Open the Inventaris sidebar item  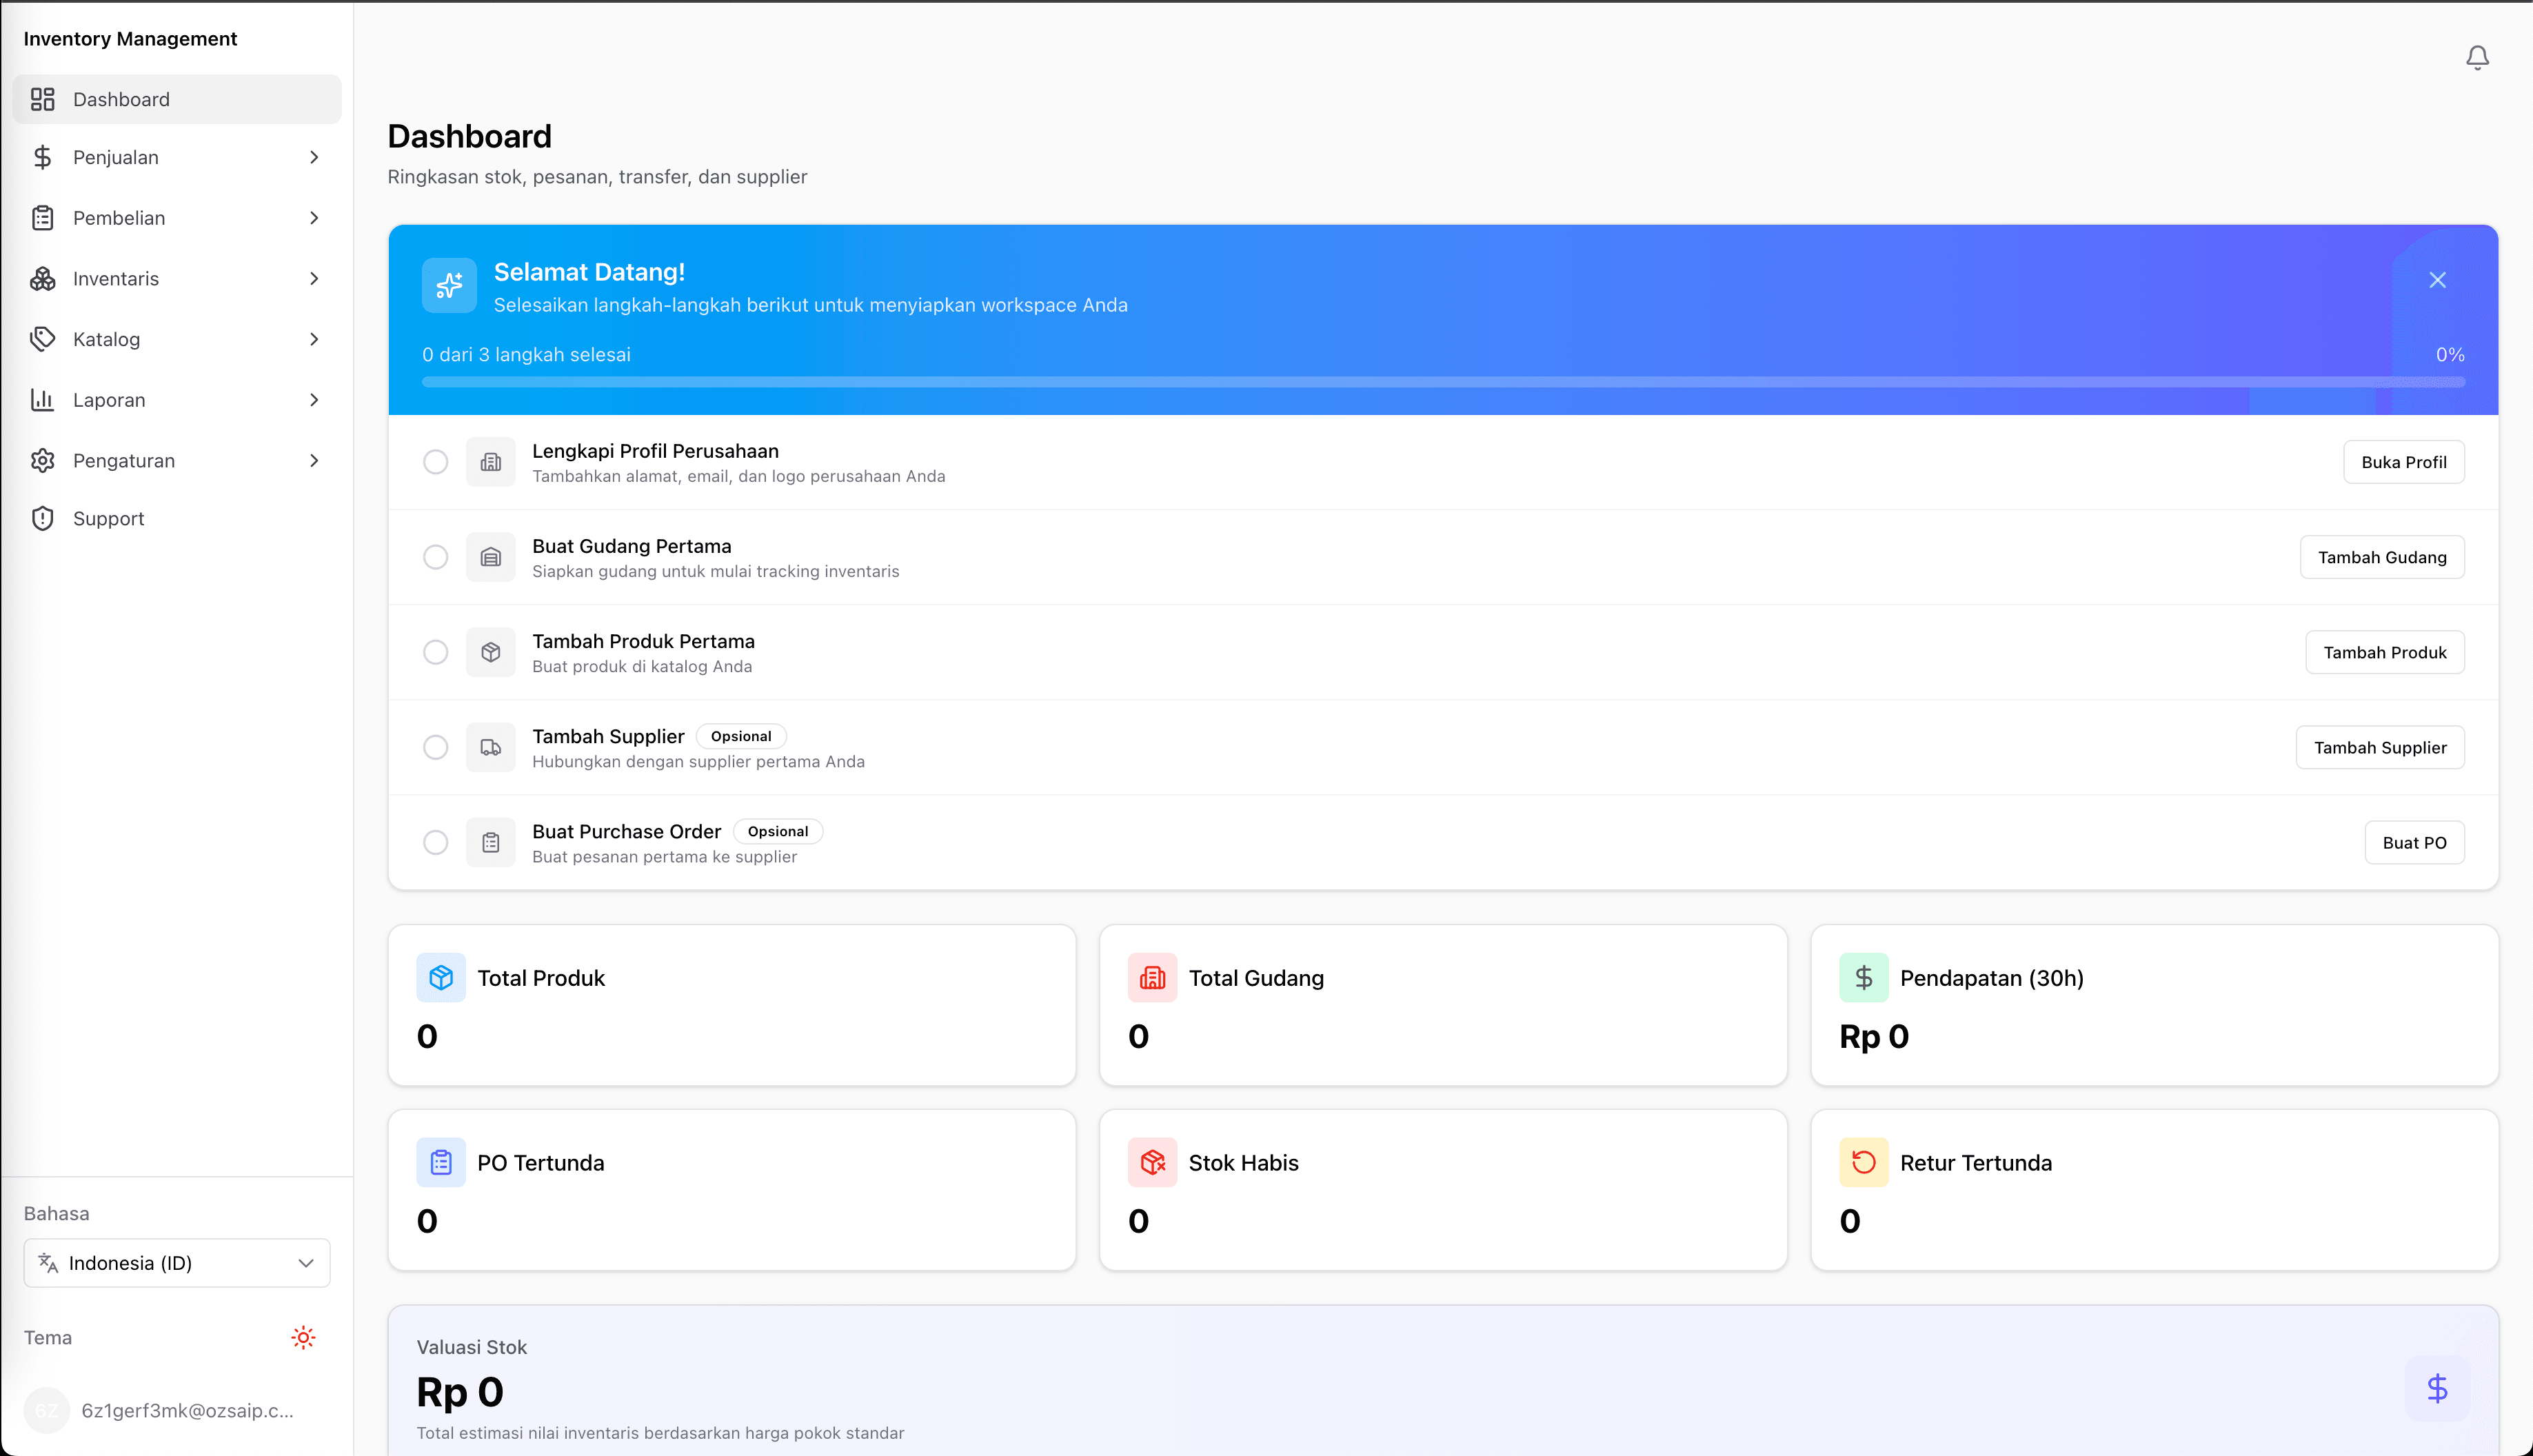coord(177,279)
